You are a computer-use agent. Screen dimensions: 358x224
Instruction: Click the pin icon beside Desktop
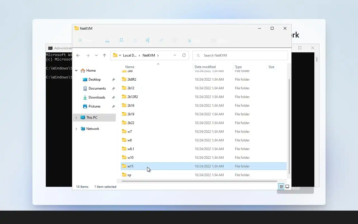(x=113, y=80)
